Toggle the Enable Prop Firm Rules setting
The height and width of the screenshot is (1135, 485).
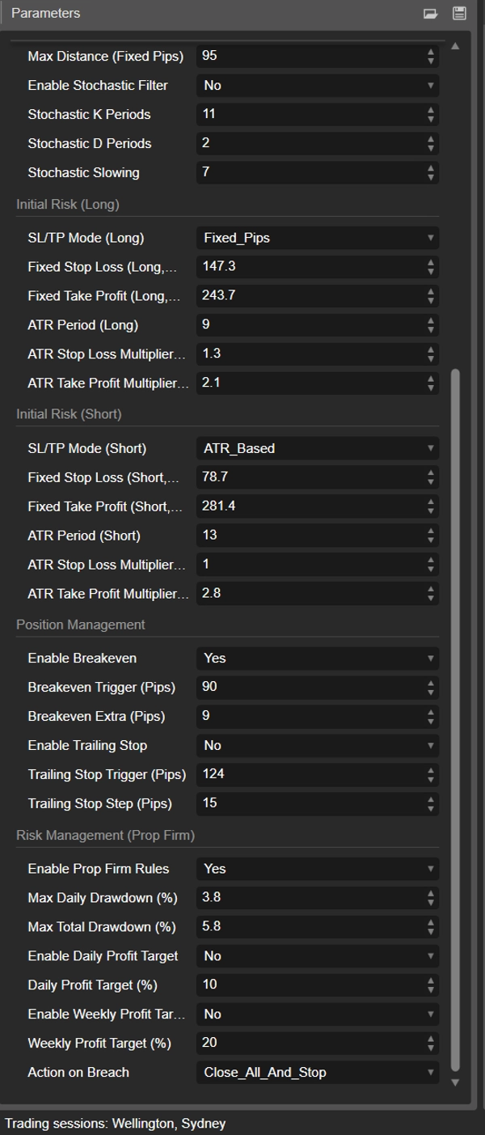317,869
